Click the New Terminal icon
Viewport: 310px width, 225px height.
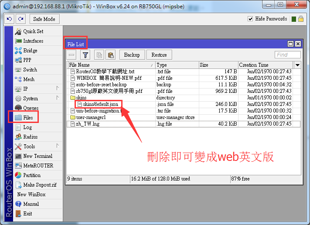click(18, 156)
